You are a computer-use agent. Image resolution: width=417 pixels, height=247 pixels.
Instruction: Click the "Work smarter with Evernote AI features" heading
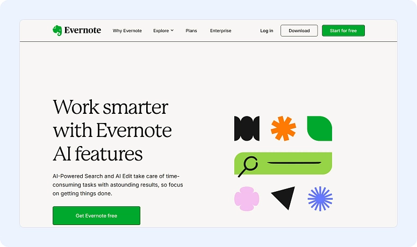coord(112,130)
